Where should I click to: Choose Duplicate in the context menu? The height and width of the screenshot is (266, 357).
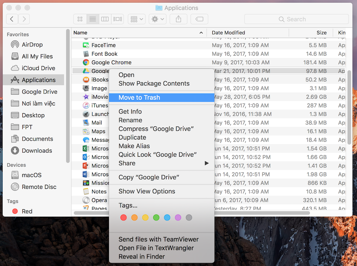point(162,138)
